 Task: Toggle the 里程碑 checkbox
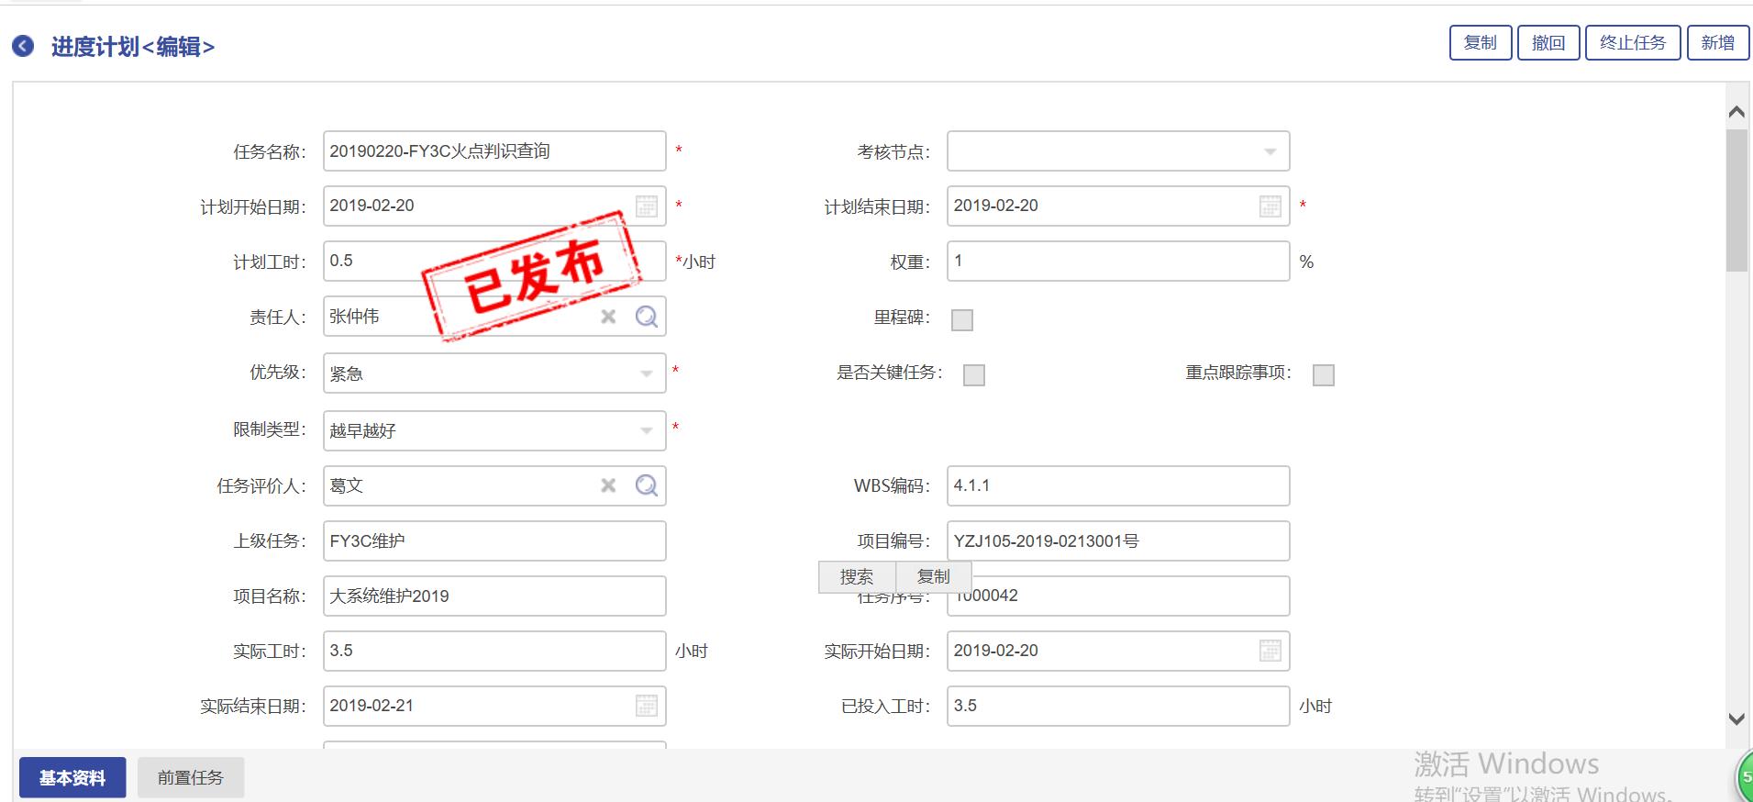pyautogui.click(x=962, y=319)
